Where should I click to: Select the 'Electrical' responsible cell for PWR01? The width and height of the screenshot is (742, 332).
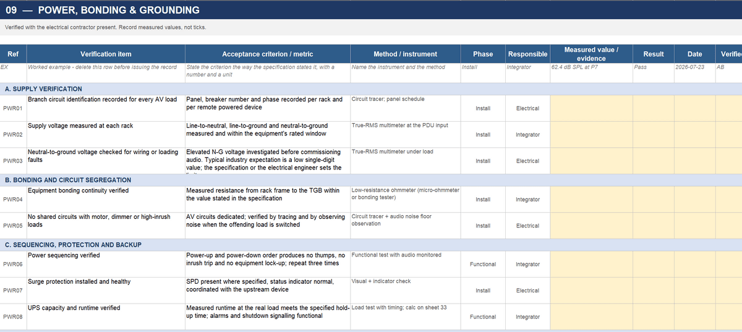tap(527, 108)
